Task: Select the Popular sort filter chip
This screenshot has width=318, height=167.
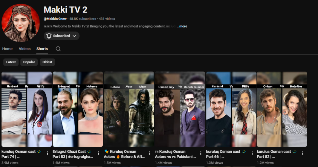Action: [x=29, y=62]
